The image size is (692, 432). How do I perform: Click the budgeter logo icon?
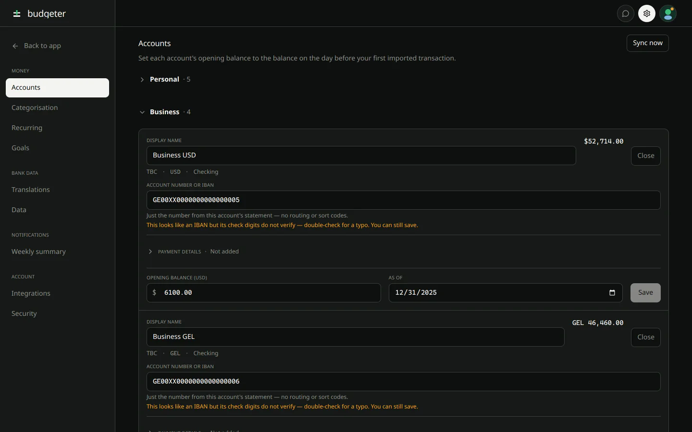click(x=17, y=13)
